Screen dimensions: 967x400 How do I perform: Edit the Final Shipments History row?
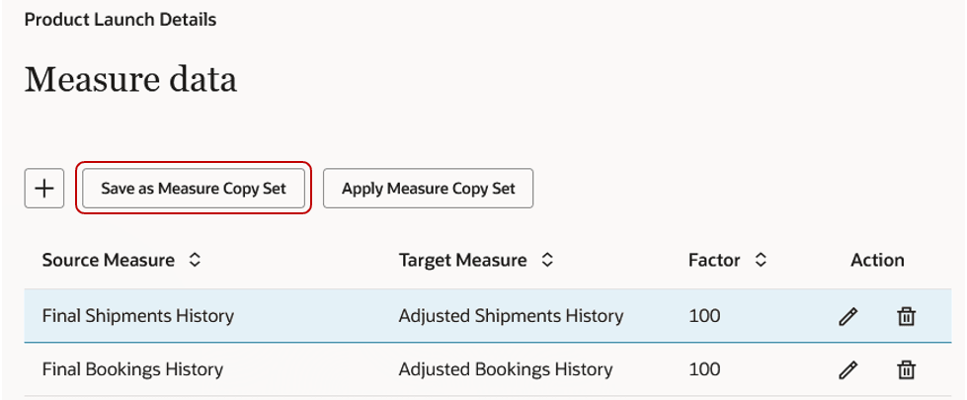point(847,317)
